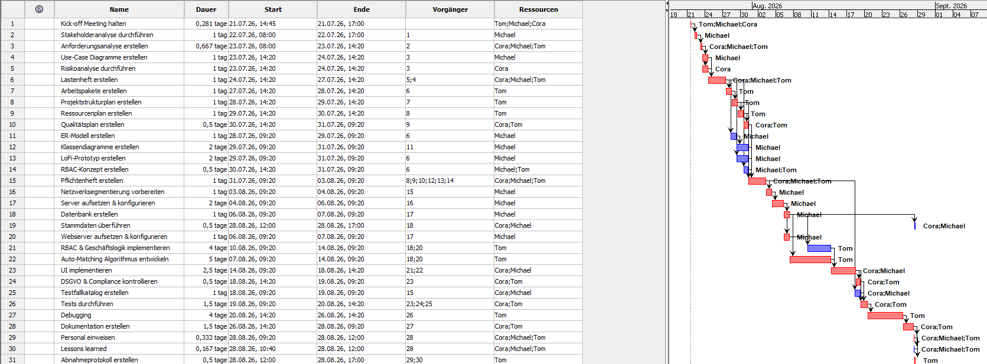Click the red Pflichtenheft erstellen Gantt bar
The height and width of the screenshot is (364, 987).
(x=757, y=181)
